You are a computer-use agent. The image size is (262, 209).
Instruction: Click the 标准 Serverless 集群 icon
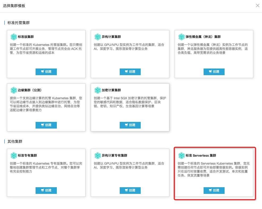[x=181, y=155]
